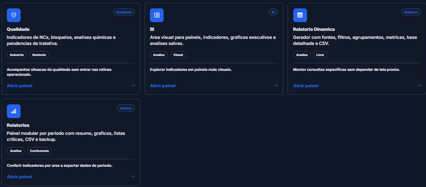Click the blue BI badge

click(x=273, y=12)
